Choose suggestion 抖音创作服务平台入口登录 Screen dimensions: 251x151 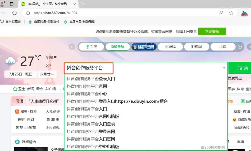(146, 124)
